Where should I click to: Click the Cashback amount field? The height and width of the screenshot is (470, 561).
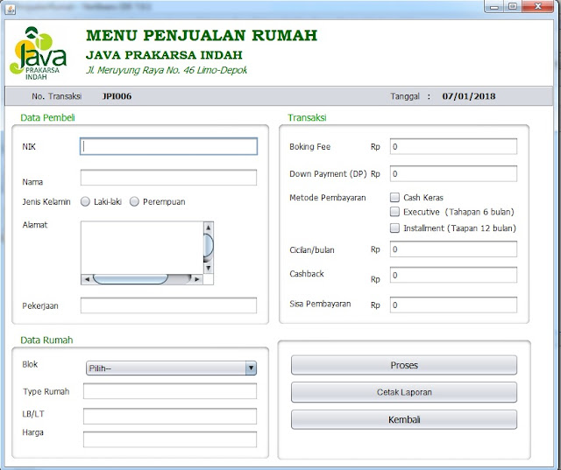453,275
